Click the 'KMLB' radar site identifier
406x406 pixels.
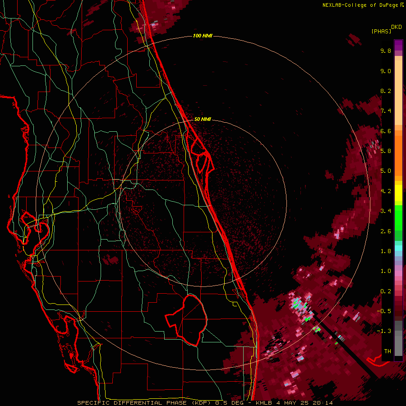click(x=264, y=403)
